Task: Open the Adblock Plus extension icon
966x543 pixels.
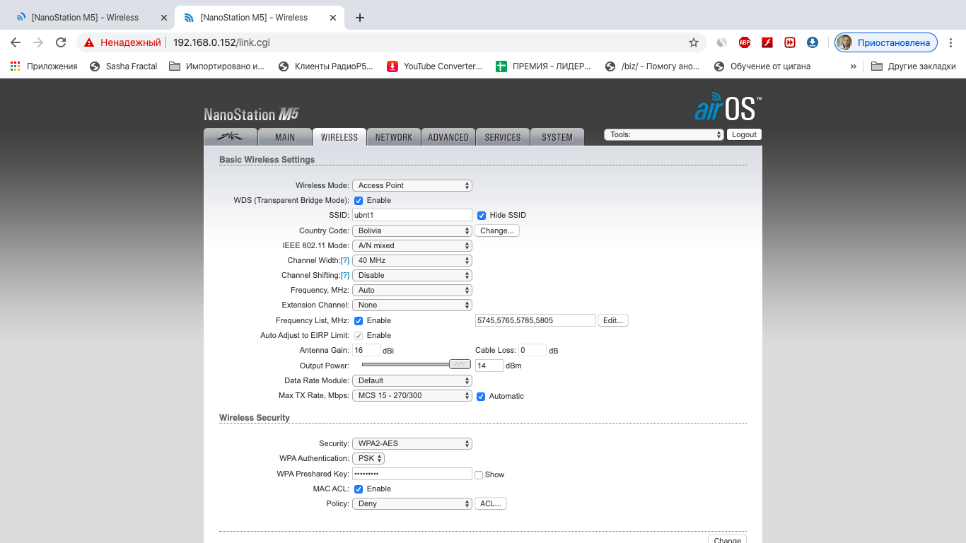Action: pyautogui.click(x=744, y=42)
